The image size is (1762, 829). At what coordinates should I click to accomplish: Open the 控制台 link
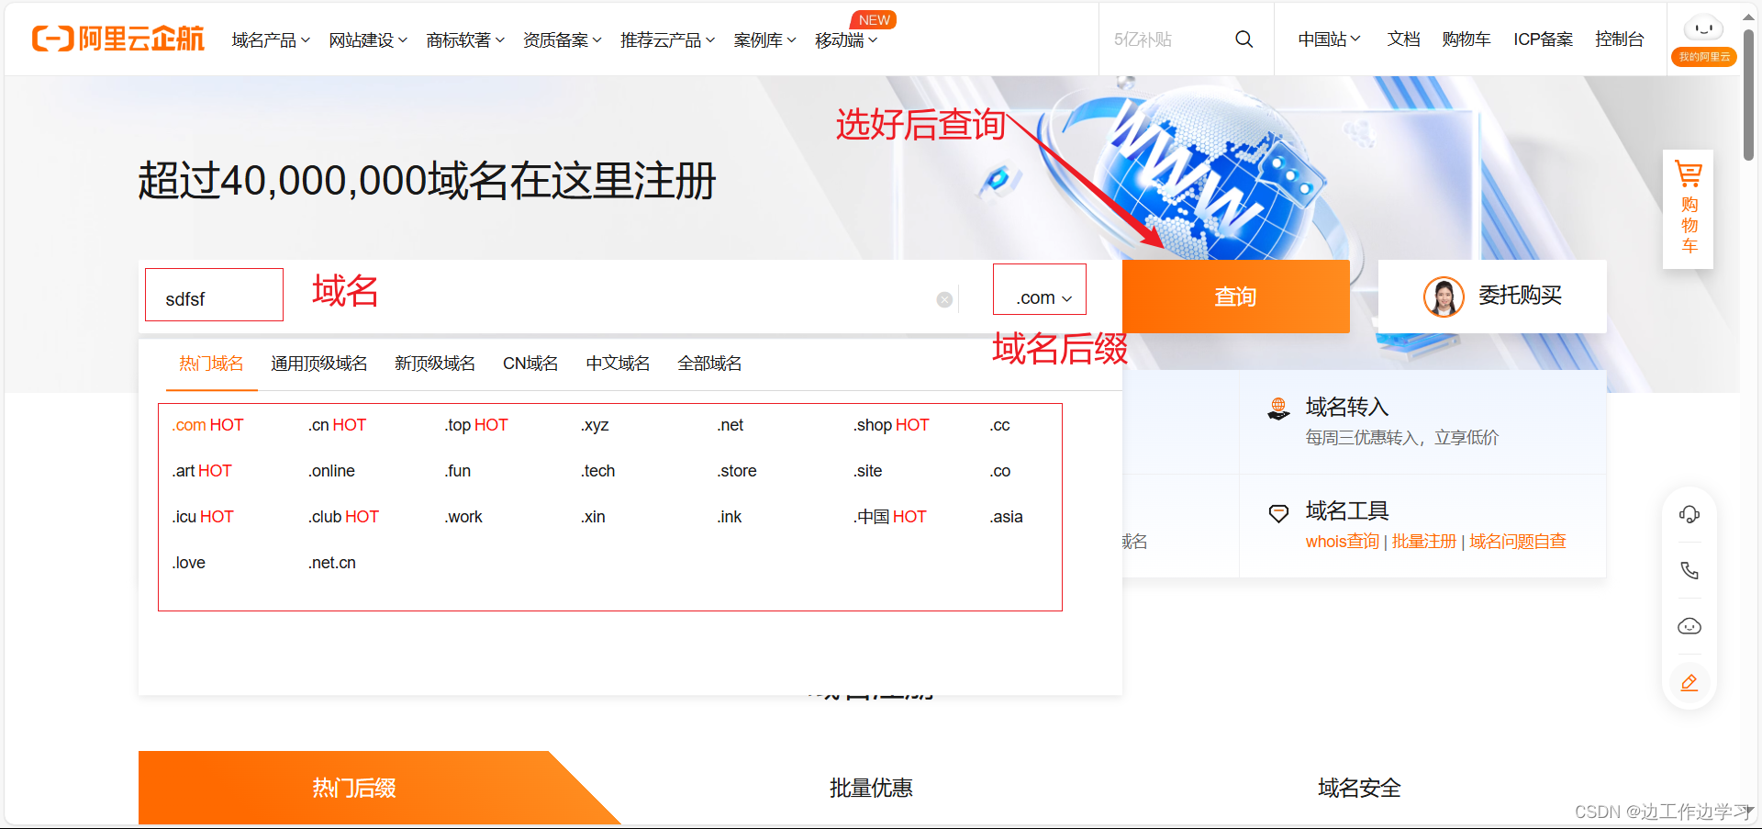1619,39
